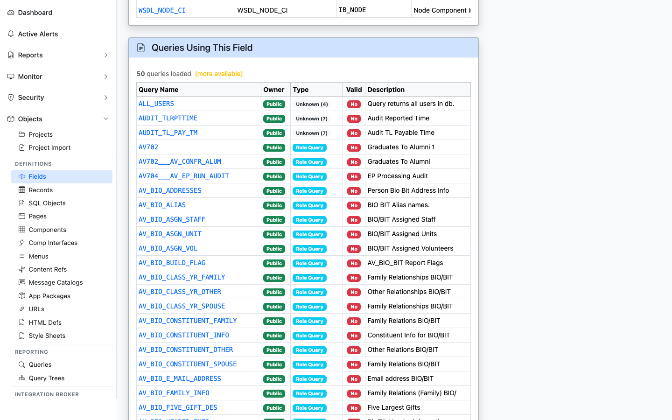Image resolution: width=672 pixels, height=420 pixels.
Task: Click the SQL Objects icon
Action: point(22,203)
